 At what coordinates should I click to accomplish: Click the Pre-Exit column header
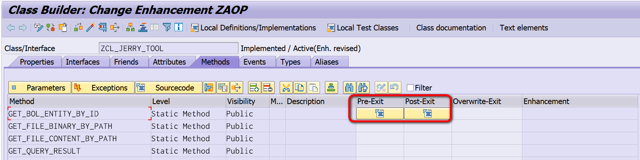(x=380, y=101)
